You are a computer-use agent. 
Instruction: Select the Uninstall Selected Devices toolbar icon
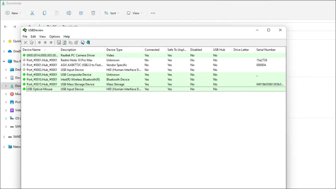click(x=31, y=42)
